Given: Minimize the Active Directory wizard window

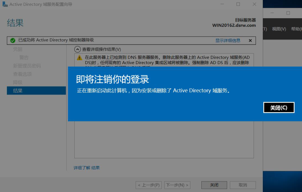Looking at the screenshot, I should coord(222,4).
